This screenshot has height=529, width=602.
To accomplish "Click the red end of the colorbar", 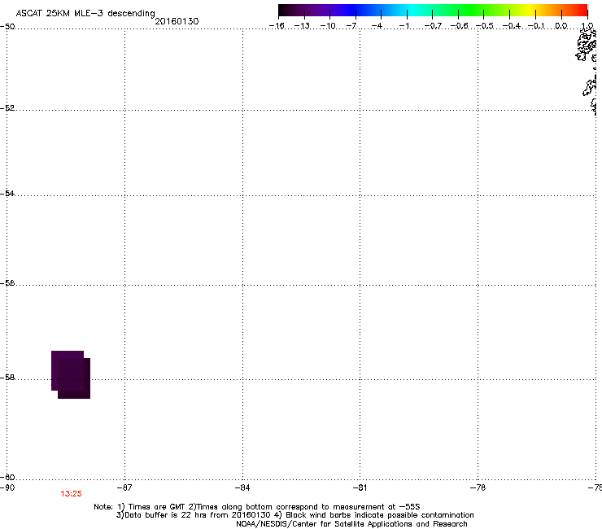I will click(580, 11).
